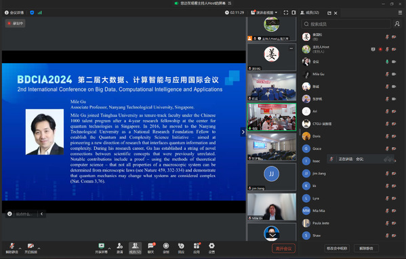Open the hamburger menu at top right
This screenshot has height=259, width=406.
point(400,12)
